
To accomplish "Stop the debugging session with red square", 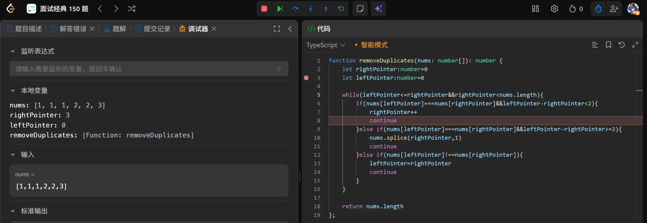I will [264, 9].
